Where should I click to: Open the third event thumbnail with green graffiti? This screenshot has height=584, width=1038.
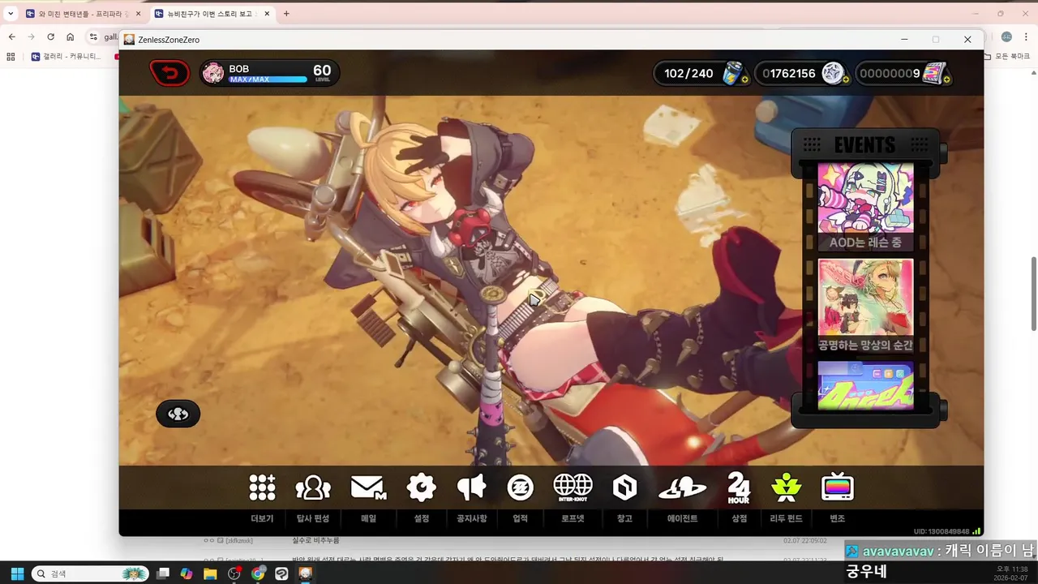tap(865, 385)
